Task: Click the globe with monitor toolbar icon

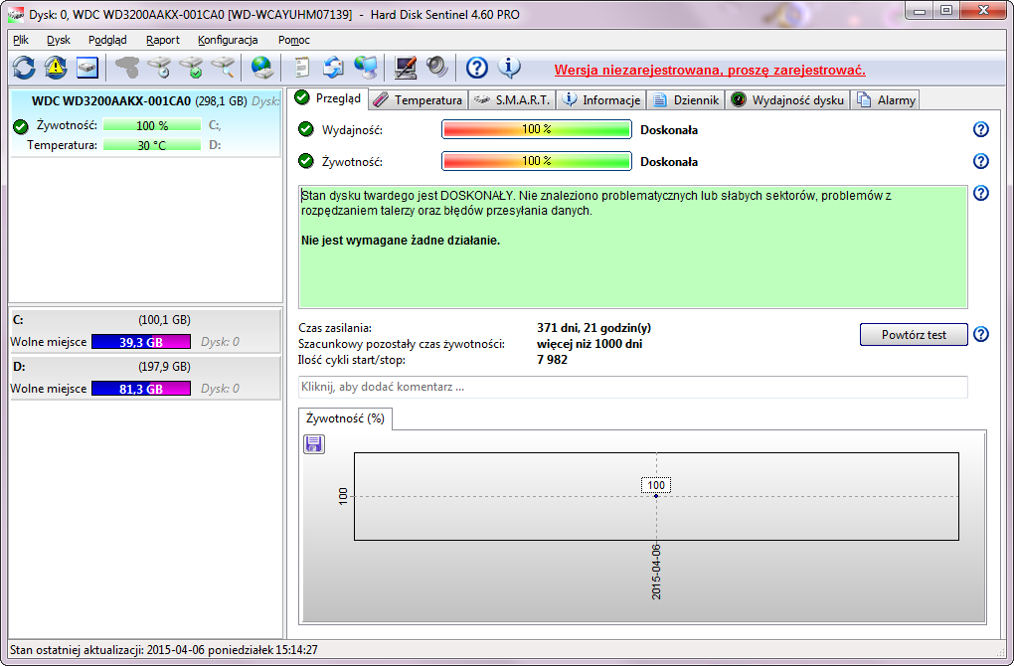Action: [x=366, y=68]
